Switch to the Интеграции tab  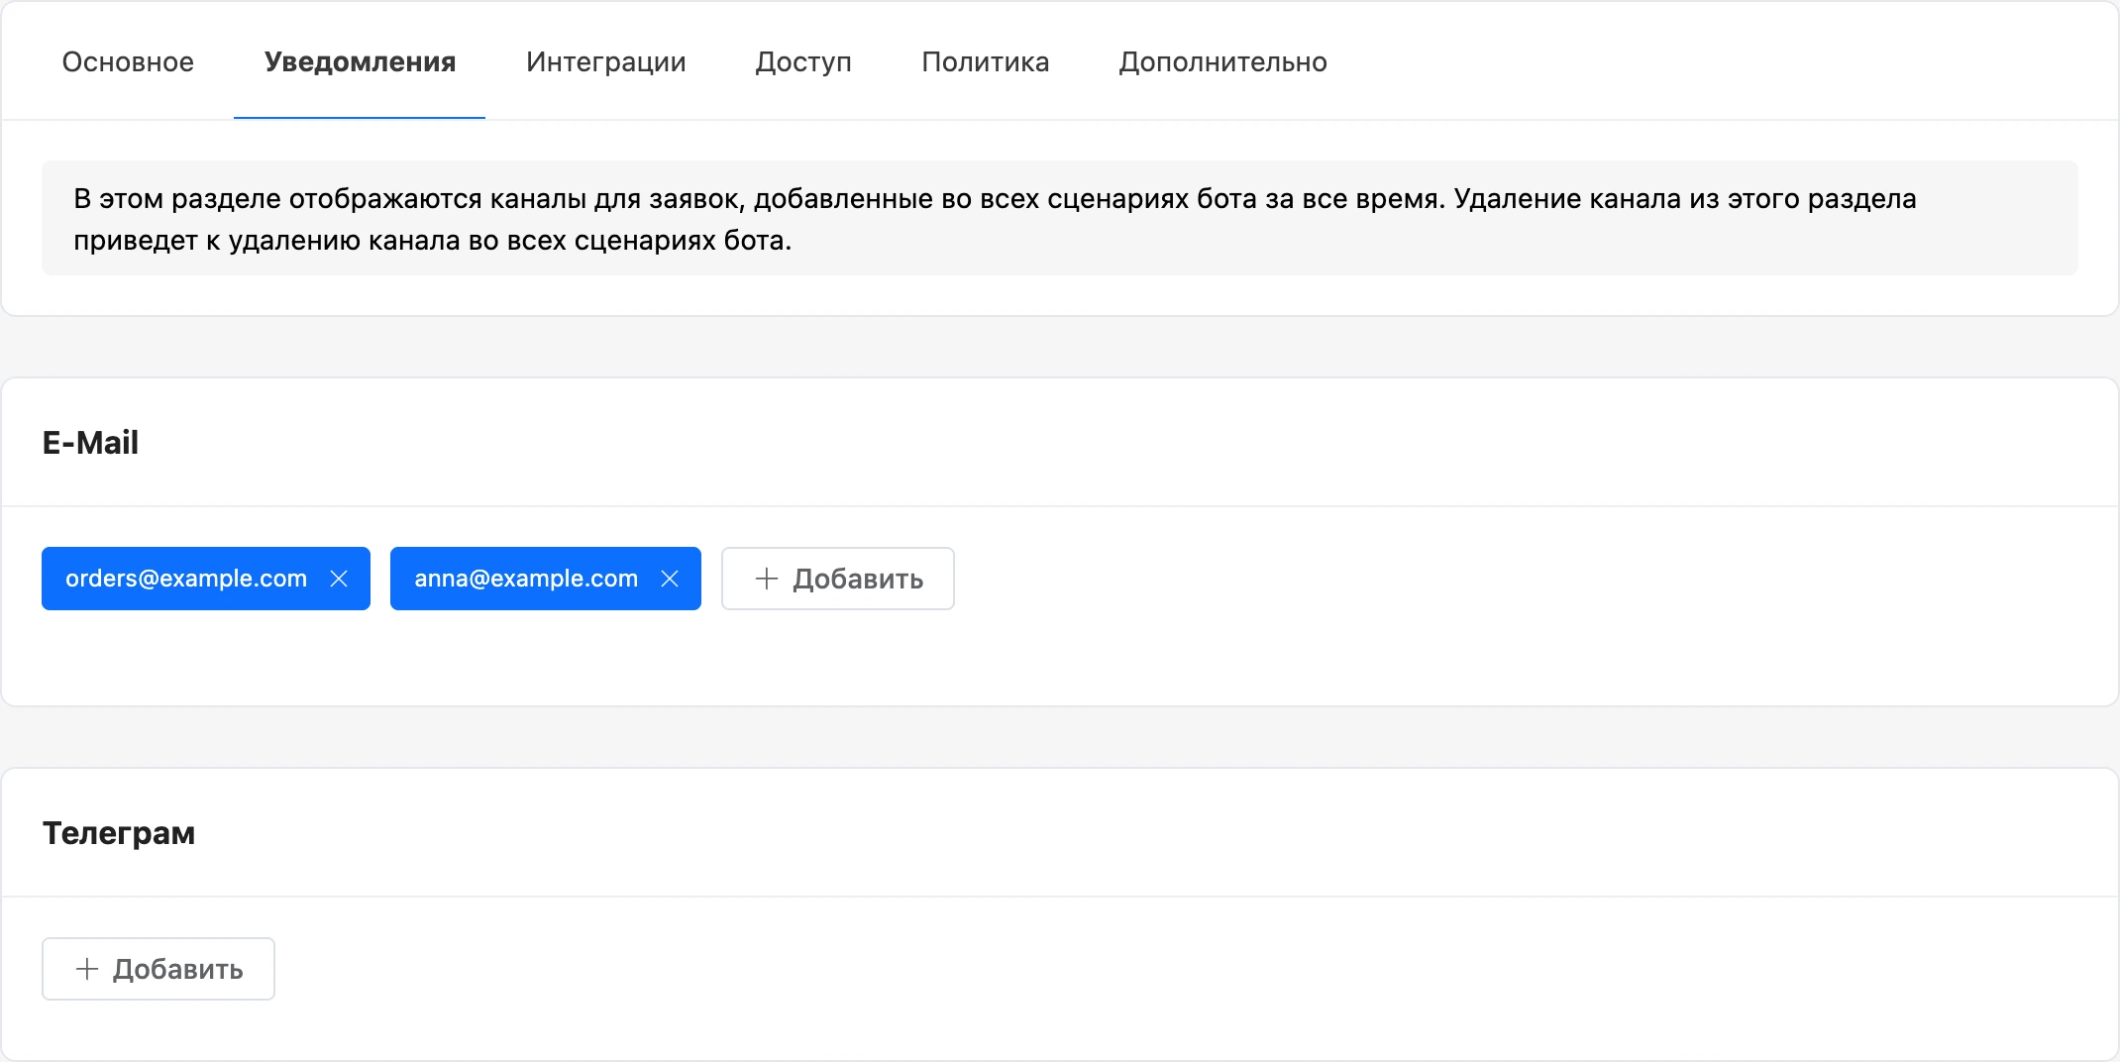pyautogui.click(x=606, y=61)
